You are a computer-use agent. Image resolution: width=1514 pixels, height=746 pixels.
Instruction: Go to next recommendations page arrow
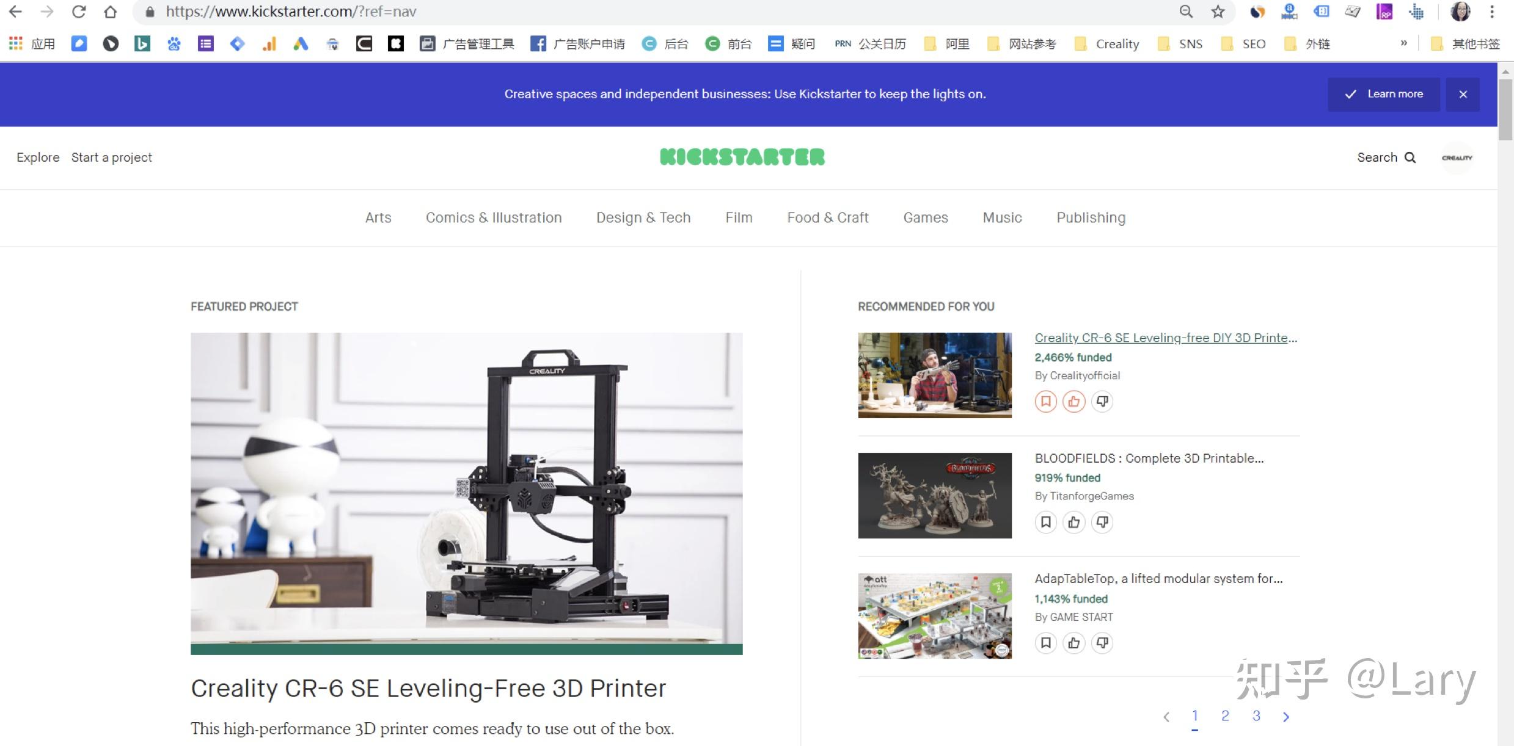(1286, 717)
